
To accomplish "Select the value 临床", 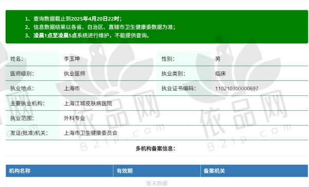I will [x=220, y=74].
